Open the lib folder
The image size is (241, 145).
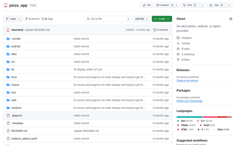pos(12,69)
